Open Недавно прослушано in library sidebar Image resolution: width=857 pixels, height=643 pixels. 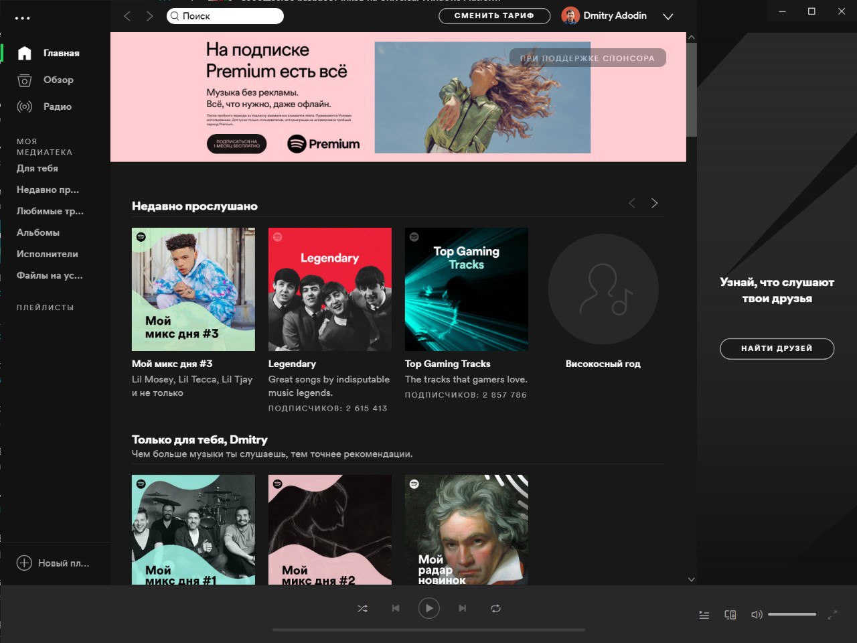pos(48,190)
